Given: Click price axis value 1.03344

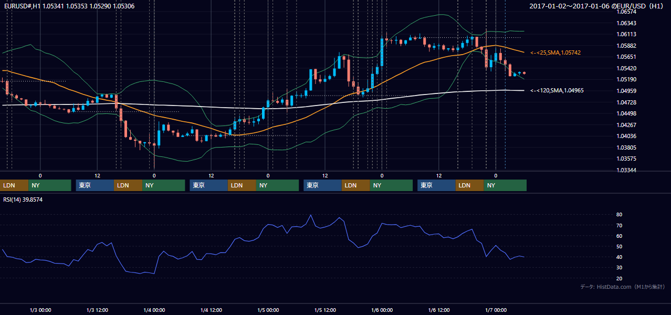Looking at the screenshot, I should point(626,170).
